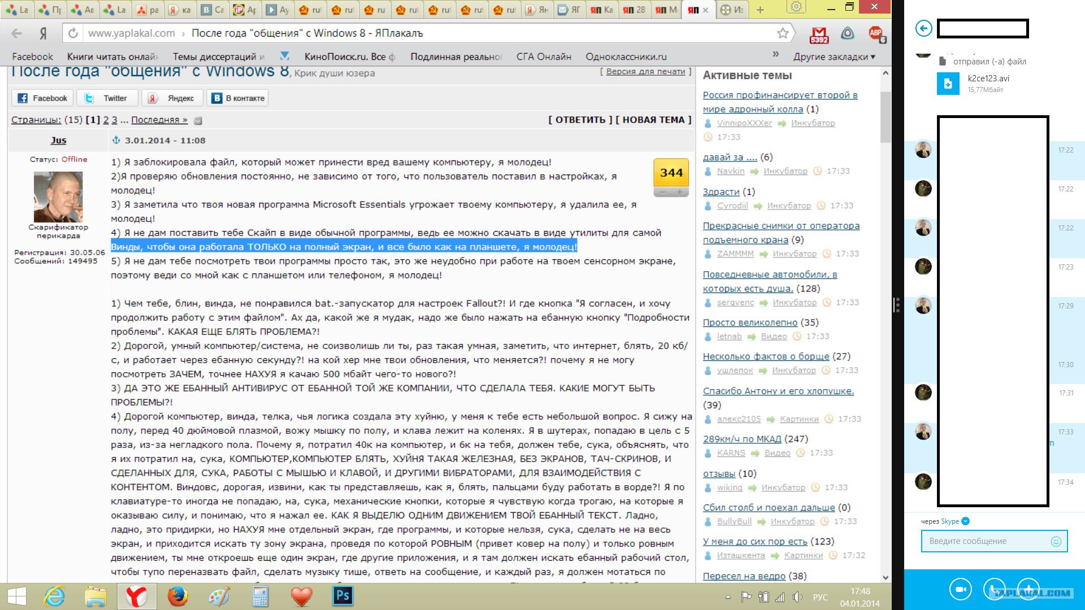Image resolution: width=1085 pixels, height=610 pixels.
Task: Open active topic «289км/ч по МКАД»
Action: point(742,439)
